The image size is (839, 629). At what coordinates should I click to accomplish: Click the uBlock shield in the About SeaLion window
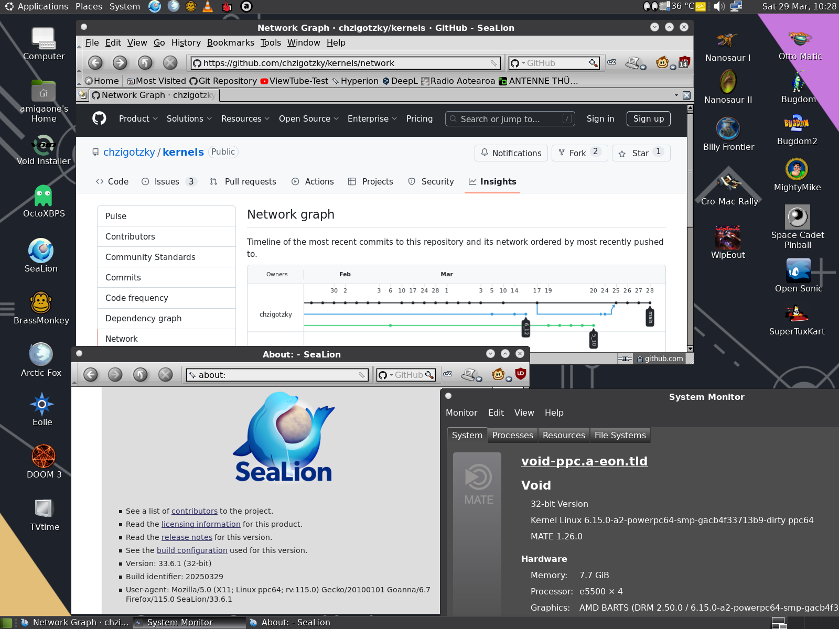coord(520,374)
